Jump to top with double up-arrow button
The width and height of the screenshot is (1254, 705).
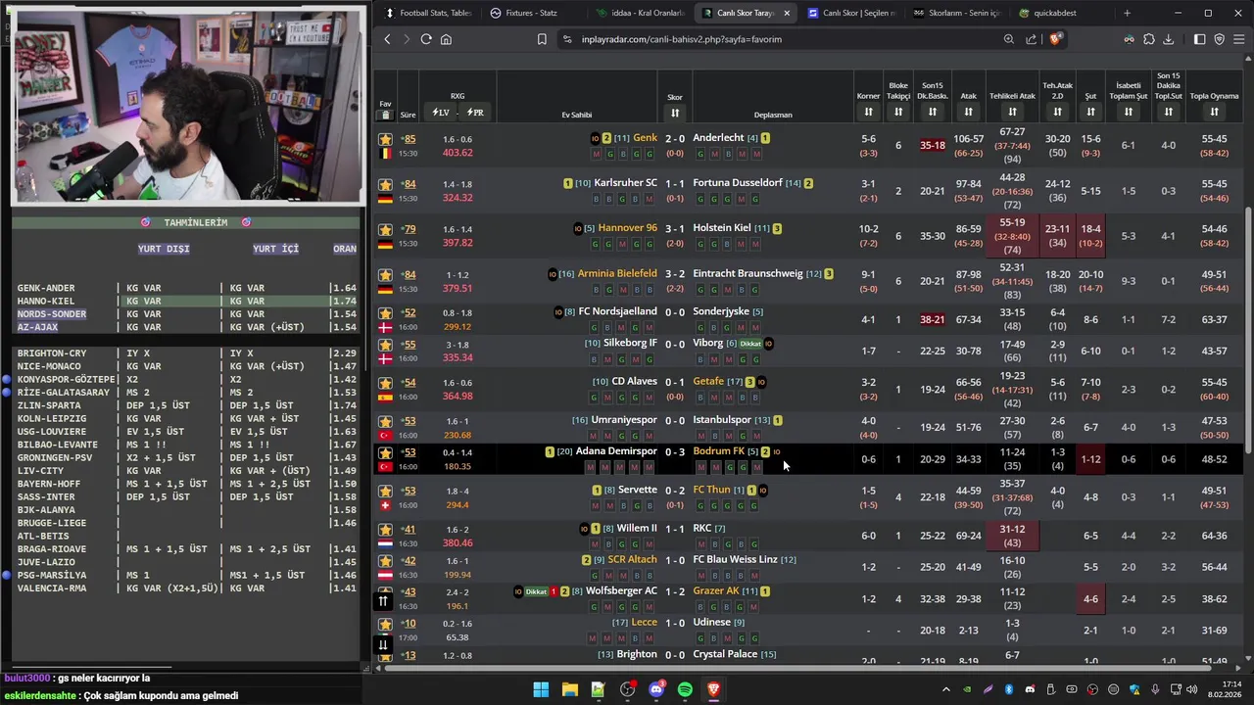pos(383,600)
